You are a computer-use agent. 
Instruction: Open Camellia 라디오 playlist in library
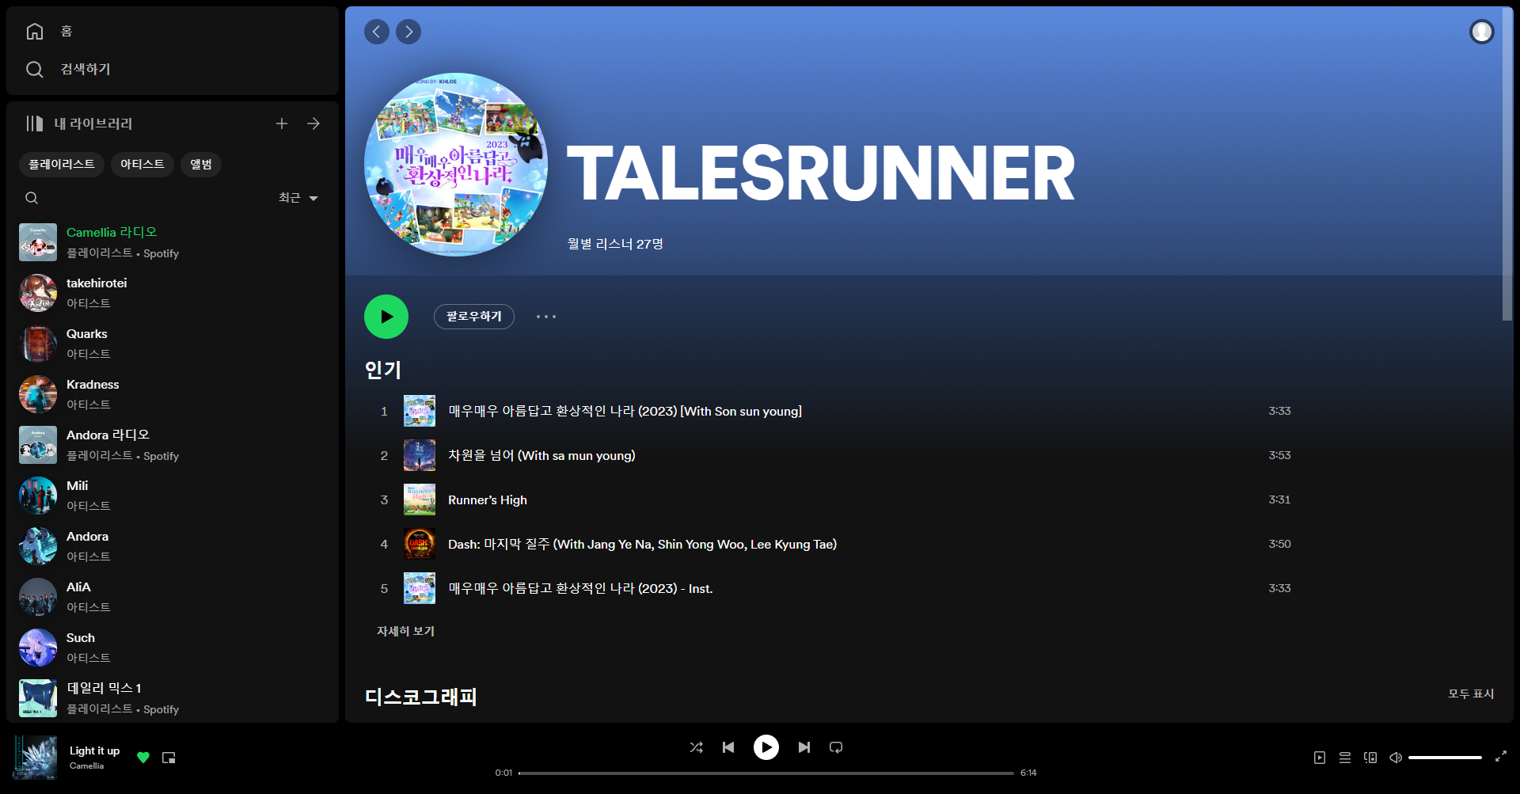[x=173, y=242]
